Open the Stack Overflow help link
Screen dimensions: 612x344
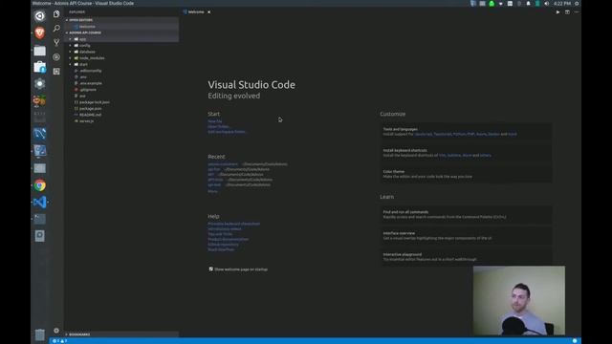coord(221,249)
